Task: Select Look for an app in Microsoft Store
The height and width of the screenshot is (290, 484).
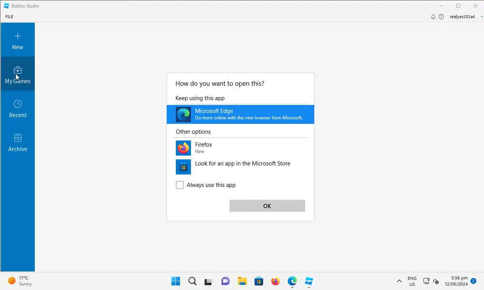Action: [240, 167]
